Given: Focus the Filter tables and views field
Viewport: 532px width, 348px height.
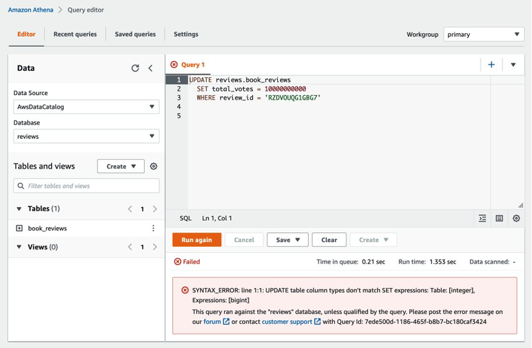Looking at the screenshot, I should 86,186.
